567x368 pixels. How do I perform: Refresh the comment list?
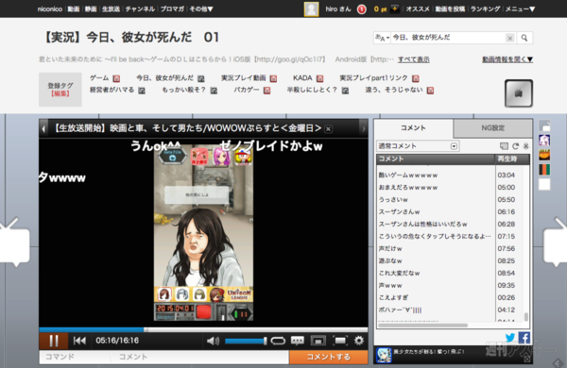click(x=515, y=146)
